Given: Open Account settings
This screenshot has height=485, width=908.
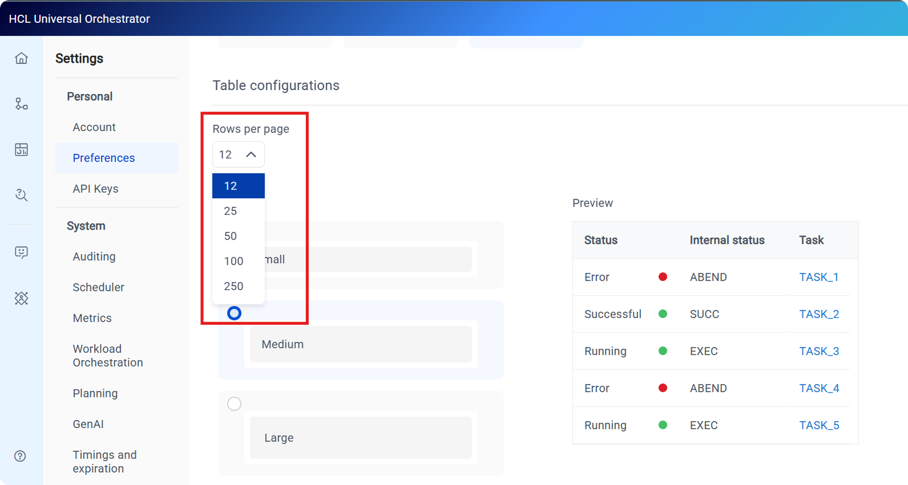Looking at the screenshot, I should 116,127.
